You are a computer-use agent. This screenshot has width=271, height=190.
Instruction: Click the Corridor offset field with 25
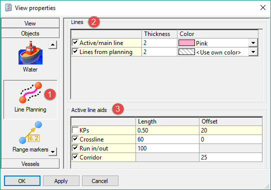[x=230, y=157]
